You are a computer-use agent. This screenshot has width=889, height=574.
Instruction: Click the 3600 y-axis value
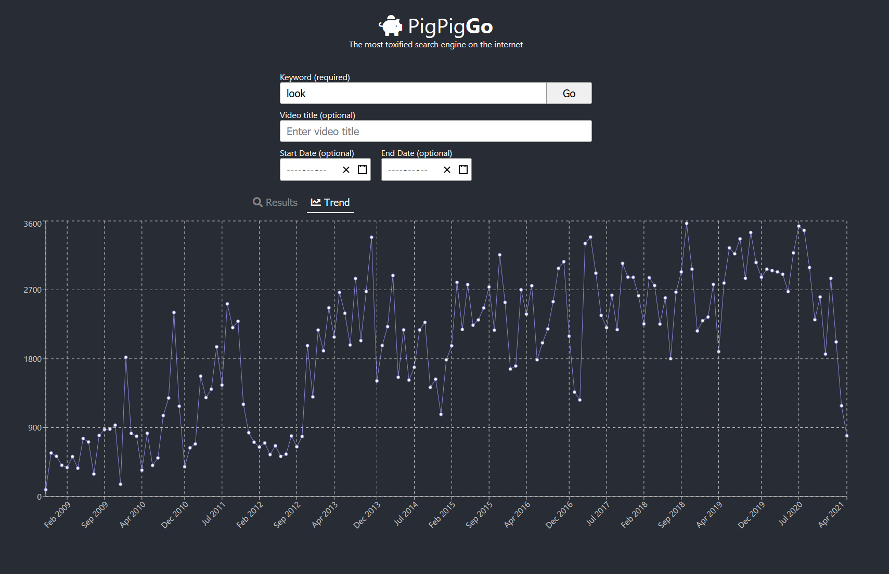coord(32,224)
